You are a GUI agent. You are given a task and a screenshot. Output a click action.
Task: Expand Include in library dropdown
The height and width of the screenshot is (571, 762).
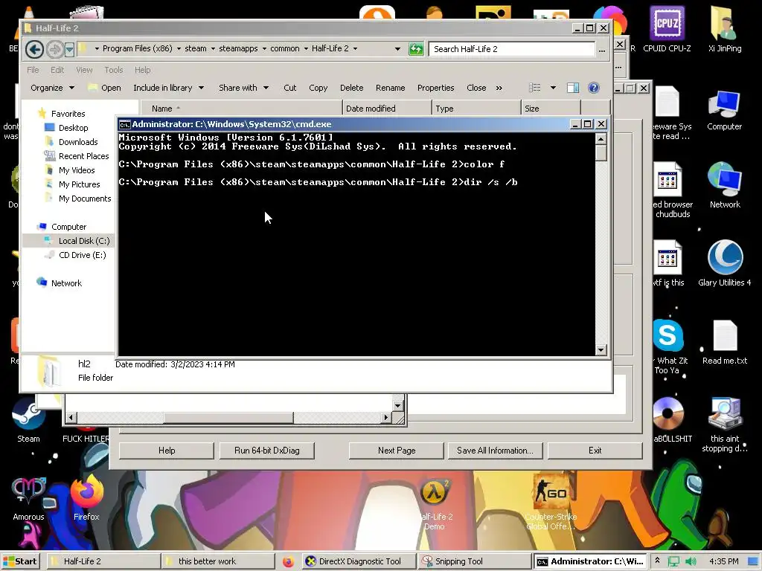(x=168, y=88)
